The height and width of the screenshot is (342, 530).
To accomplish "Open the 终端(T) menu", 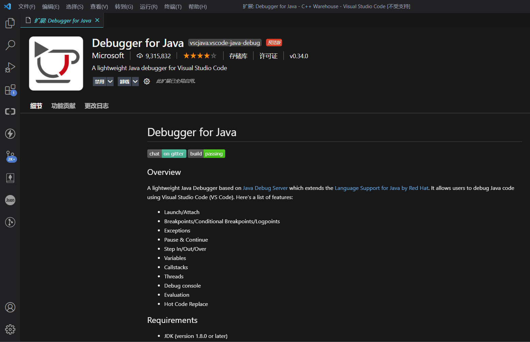I will pos(173,6).
